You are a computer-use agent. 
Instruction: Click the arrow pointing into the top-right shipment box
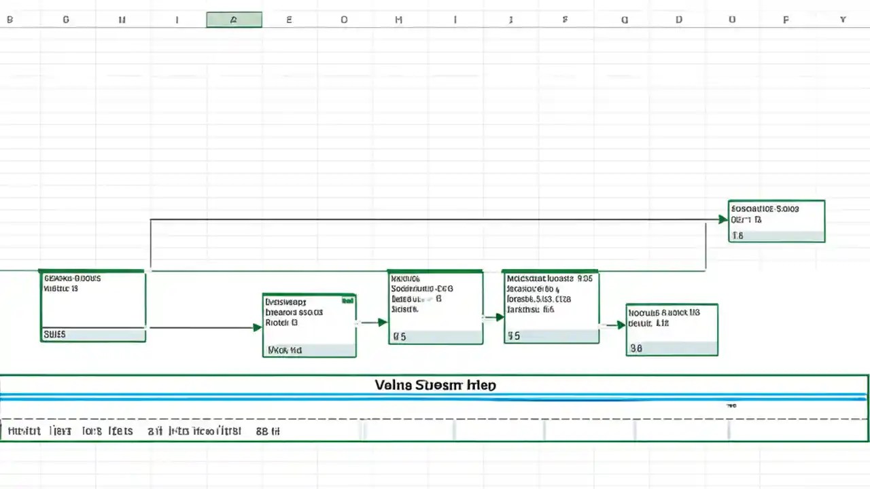pyautogui.click(x=722, y=220)
